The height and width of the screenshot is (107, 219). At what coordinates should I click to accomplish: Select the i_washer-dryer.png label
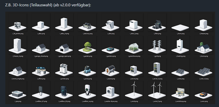click(x=111, y=101)
